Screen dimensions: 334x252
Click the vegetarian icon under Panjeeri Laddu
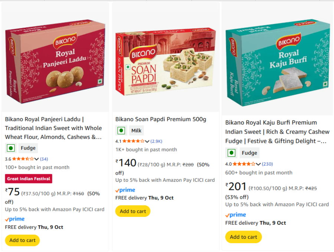point(10,148)
